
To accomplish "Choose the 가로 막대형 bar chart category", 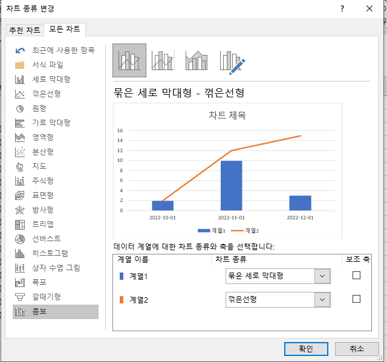I will tap(56, 123).
